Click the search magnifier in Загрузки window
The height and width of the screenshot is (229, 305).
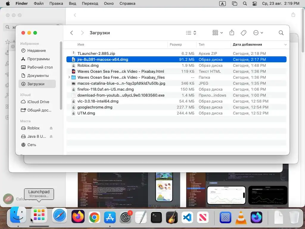[x=281, y=33]
